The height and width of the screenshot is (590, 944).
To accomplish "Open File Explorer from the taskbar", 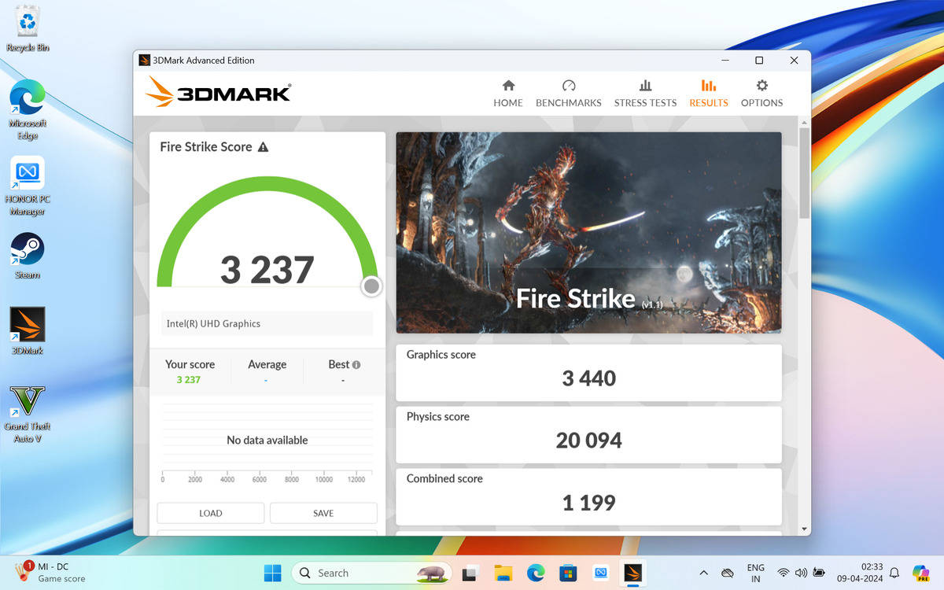I will point(503,573).
